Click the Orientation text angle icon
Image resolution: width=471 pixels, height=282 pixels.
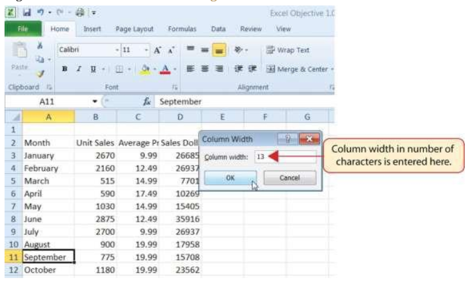[x=239, y=50]
